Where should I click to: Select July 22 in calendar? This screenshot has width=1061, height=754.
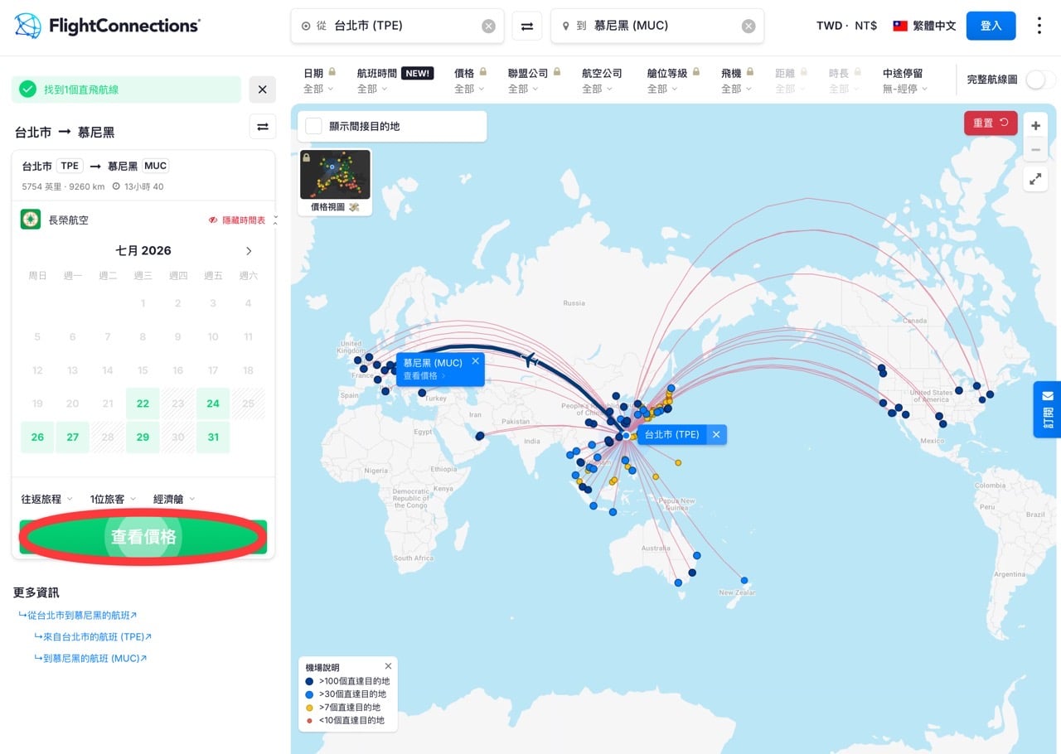143,404
